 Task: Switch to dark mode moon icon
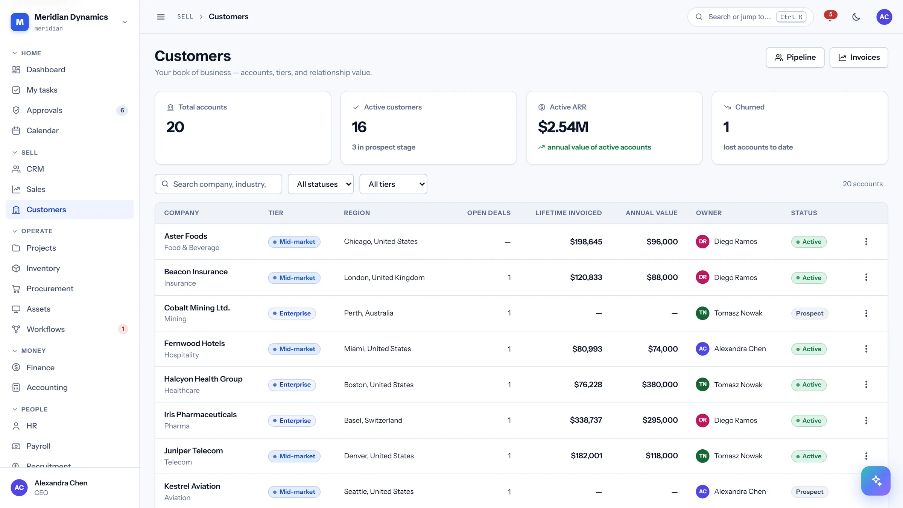(856, 17)
